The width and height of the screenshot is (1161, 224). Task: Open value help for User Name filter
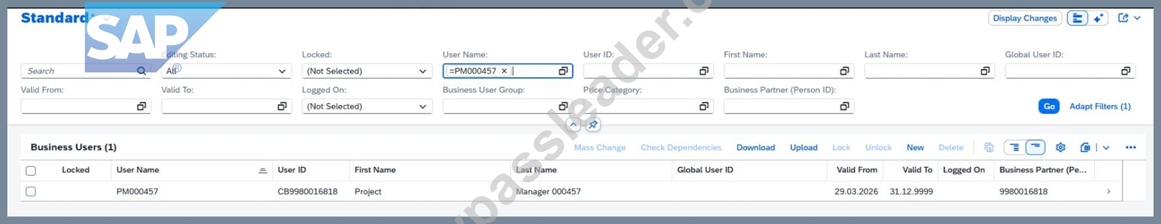tap(563, 71)
